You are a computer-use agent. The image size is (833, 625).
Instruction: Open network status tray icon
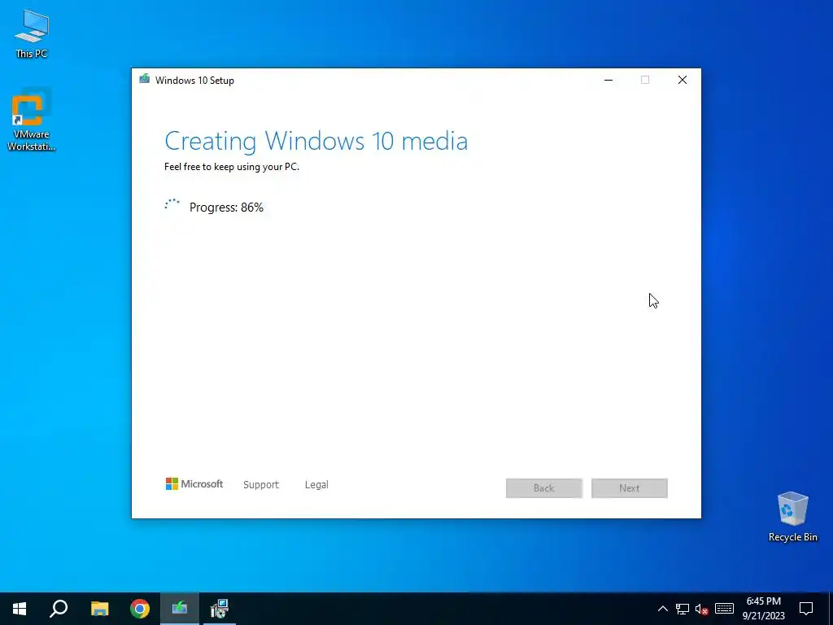683,609
